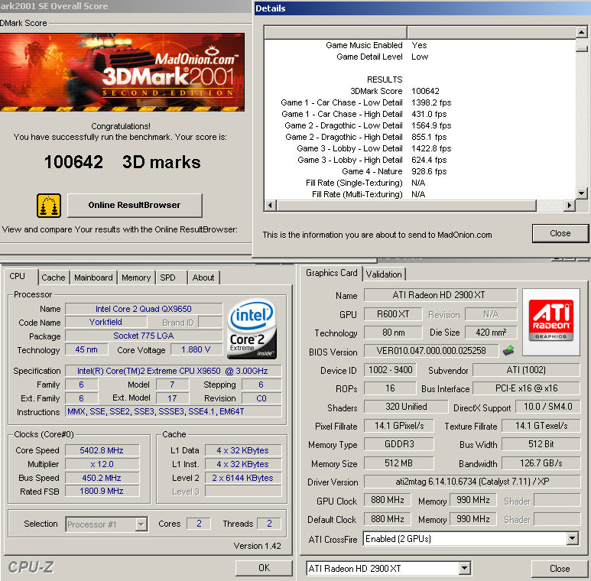Click the ATI Radeon logo image
Image resolution: width=591 pixels, height=581 pixels.
pyautogui.click(x=551, y=321)
